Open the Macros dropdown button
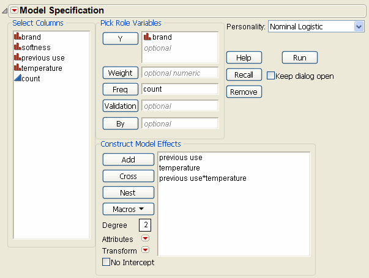The image size is (369, 278). tap(129, 209)
